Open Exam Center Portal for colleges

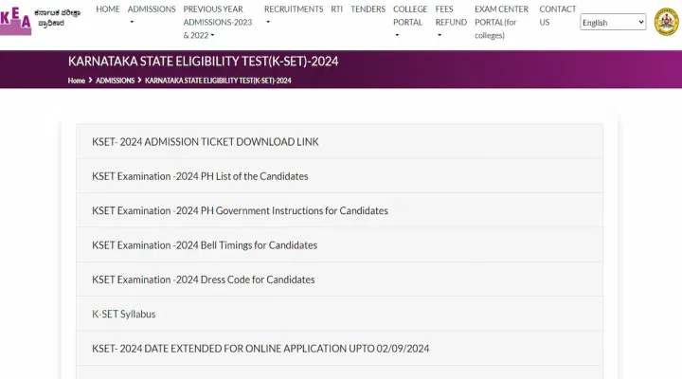(x=502, y=22)
